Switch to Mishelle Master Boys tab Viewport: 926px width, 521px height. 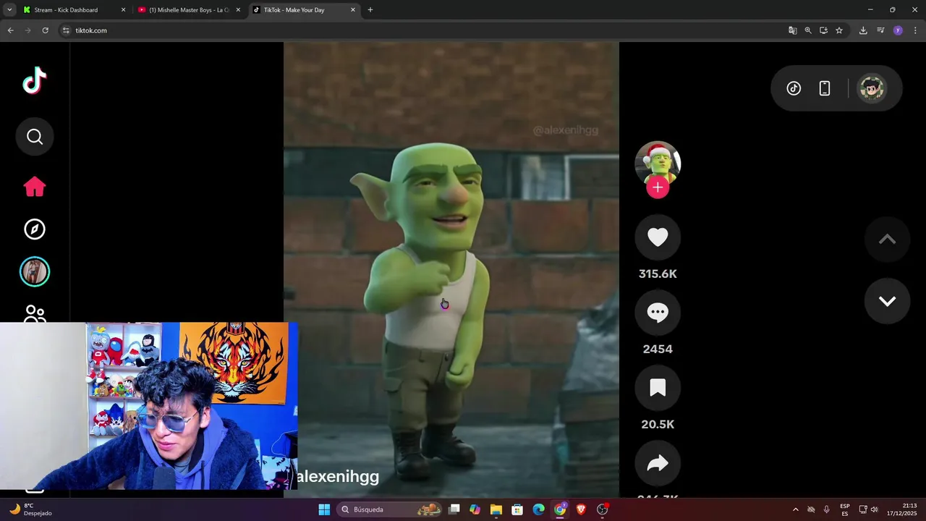(188, 10)
